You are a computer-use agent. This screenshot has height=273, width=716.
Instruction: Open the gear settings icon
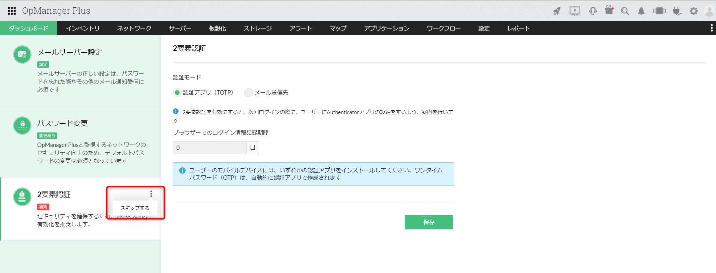coord(694,11)
